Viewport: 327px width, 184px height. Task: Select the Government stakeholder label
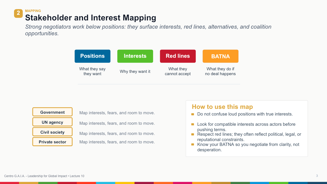[52, 112]
